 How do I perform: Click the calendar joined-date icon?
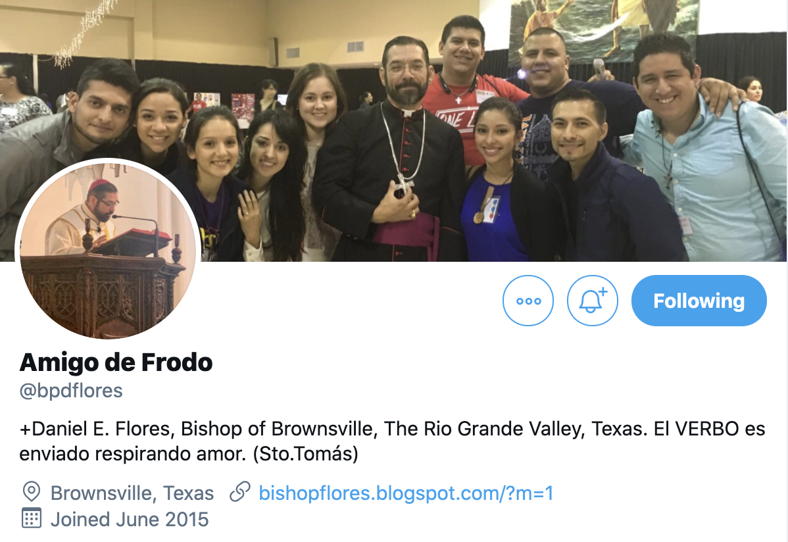pyautogui.click(x=31, y=518)
